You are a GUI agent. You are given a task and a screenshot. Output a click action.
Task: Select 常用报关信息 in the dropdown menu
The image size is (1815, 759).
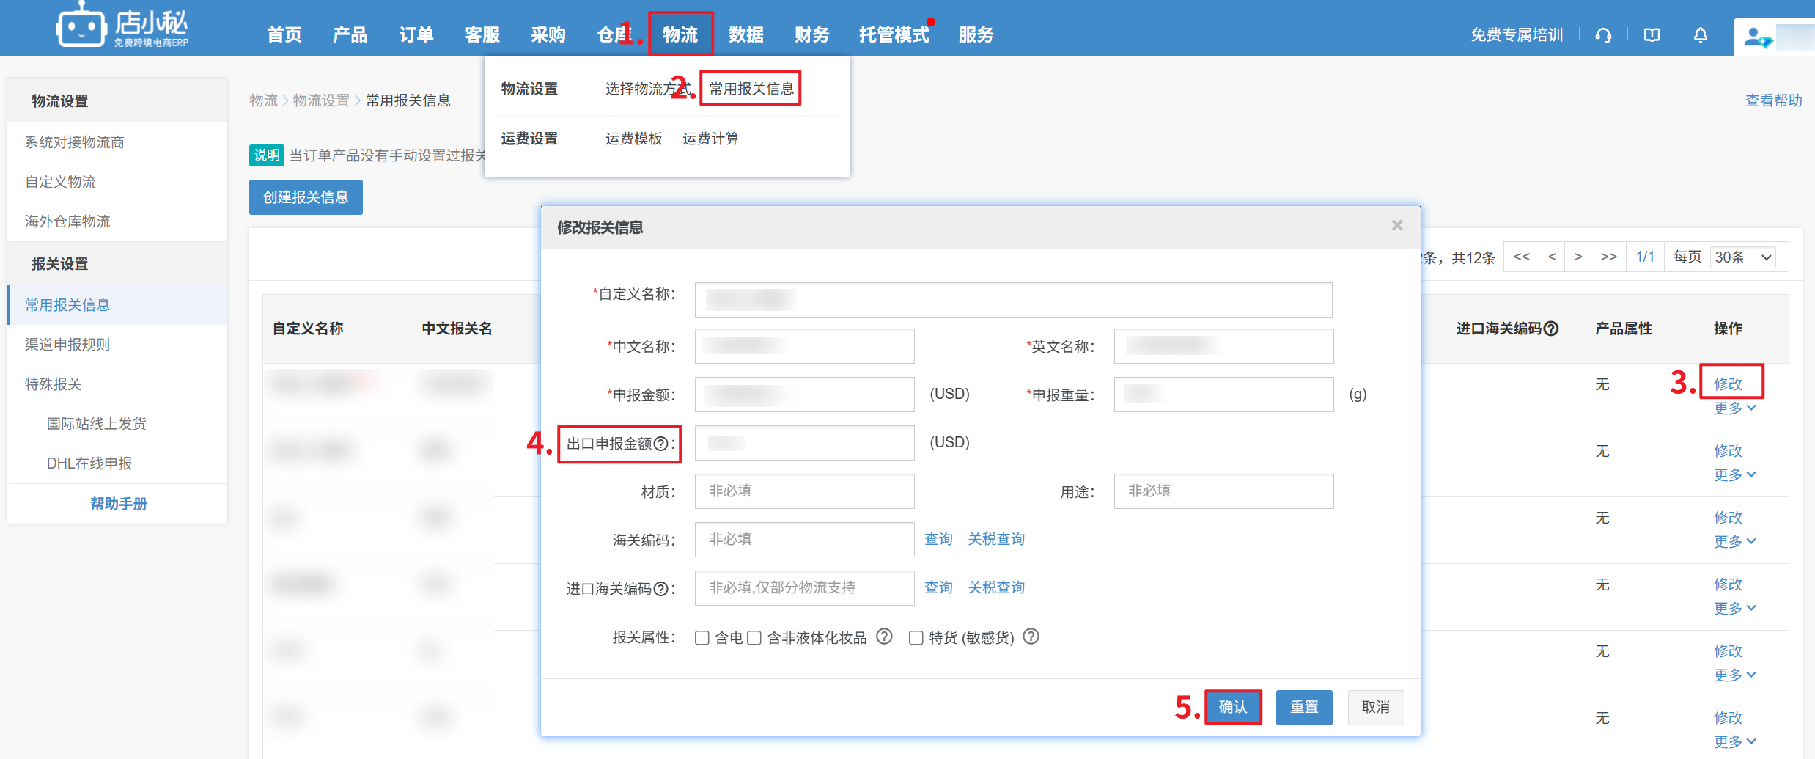(x=751, y=89)
